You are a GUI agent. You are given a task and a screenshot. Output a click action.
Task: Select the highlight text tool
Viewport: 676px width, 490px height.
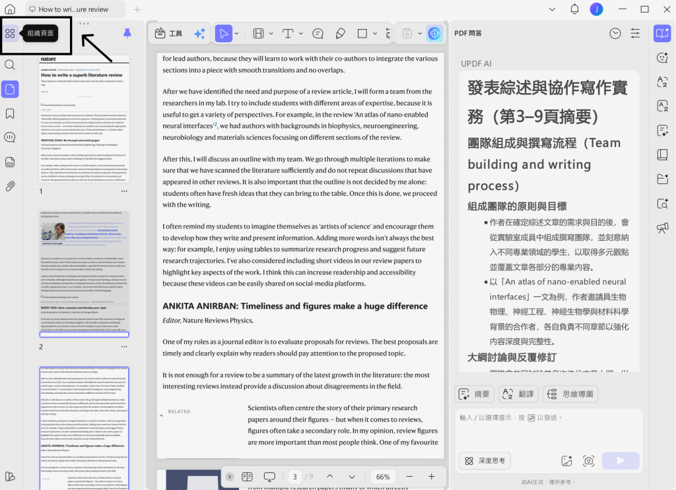coord(258,34)
